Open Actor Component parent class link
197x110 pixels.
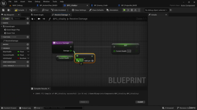[x=188, y=5]
